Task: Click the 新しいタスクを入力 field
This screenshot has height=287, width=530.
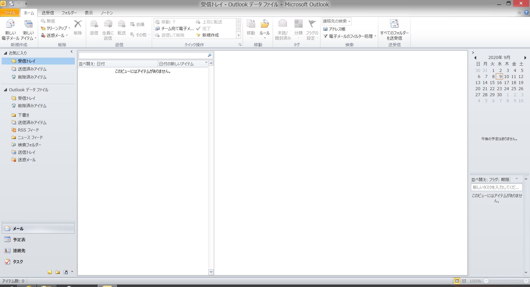Action: pyautogui.click(x=497, y=187)
